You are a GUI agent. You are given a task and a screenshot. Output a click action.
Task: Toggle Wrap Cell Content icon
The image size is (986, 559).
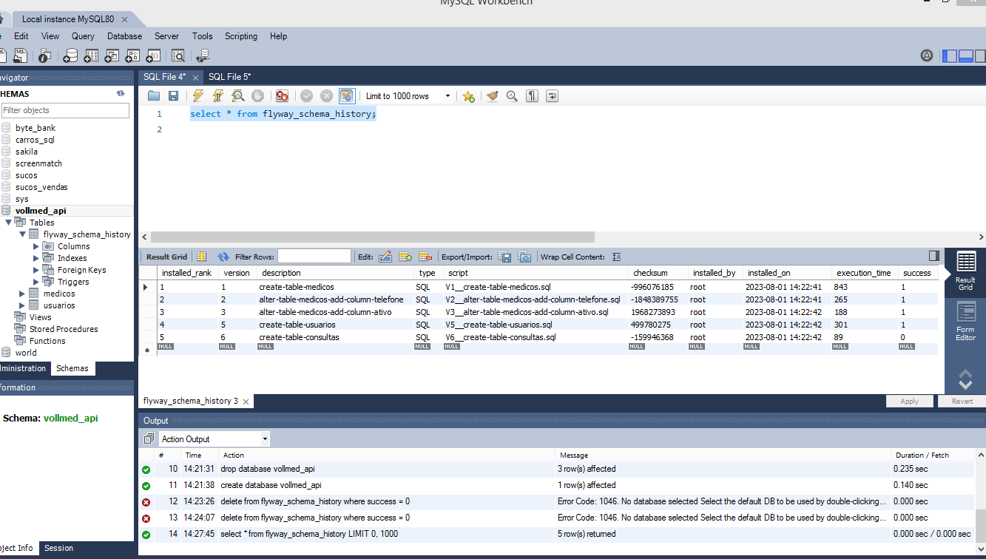[x=616, y=257]
